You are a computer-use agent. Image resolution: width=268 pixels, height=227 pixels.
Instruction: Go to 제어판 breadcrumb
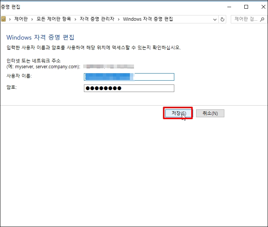tap(21, 19)
